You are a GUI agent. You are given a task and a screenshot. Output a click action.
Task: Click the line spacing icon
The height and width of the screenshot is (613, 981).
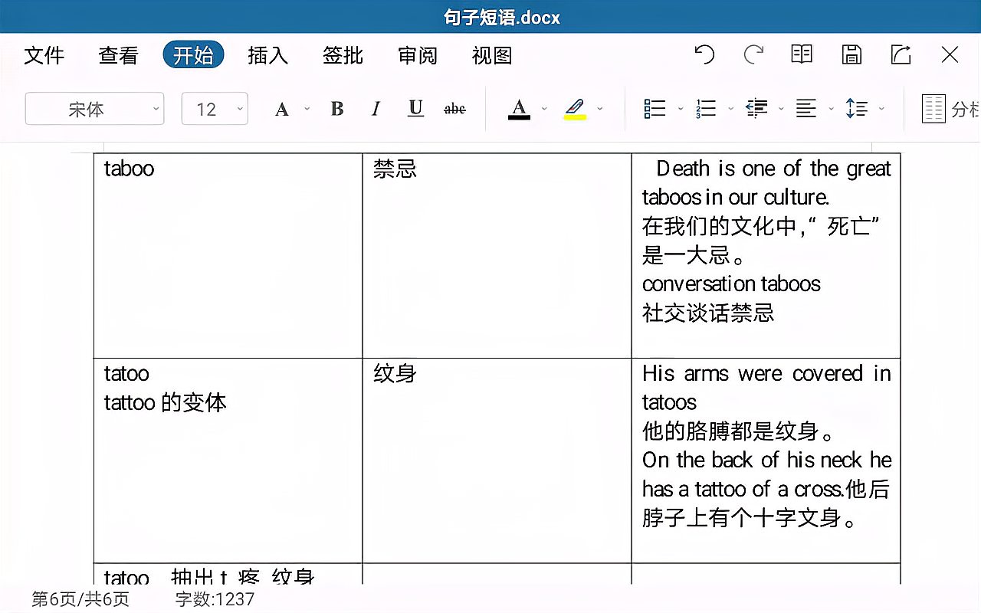(857, 109)
